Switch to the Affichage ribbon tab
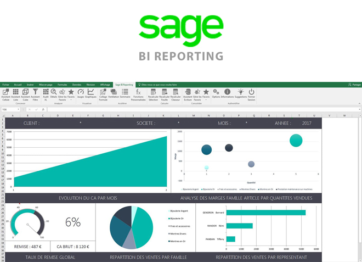Image resolution: width=362 pixels, height=262 pixels. [x=105, y=85]
